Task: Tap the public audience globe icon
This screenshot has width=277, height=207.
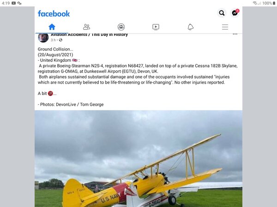Action: (60, 40)
